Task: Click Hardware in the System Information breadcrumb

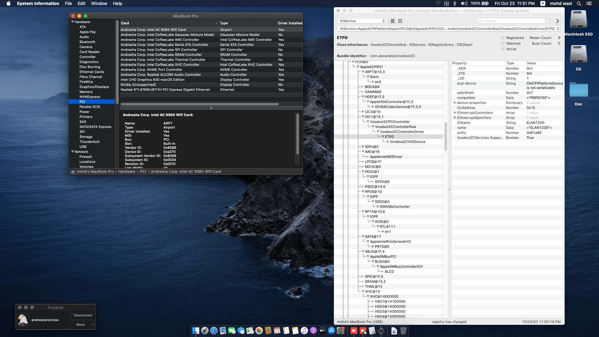Action: tap(127, 171)
